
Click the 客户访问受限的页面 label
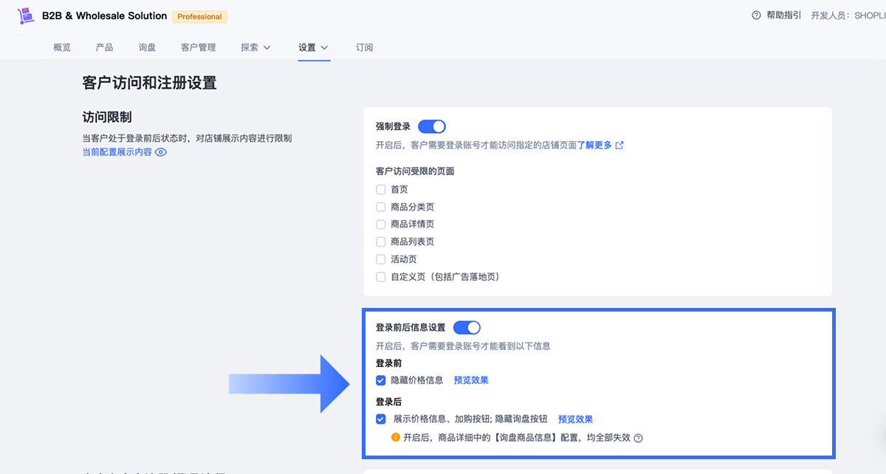tap(415, 171)
